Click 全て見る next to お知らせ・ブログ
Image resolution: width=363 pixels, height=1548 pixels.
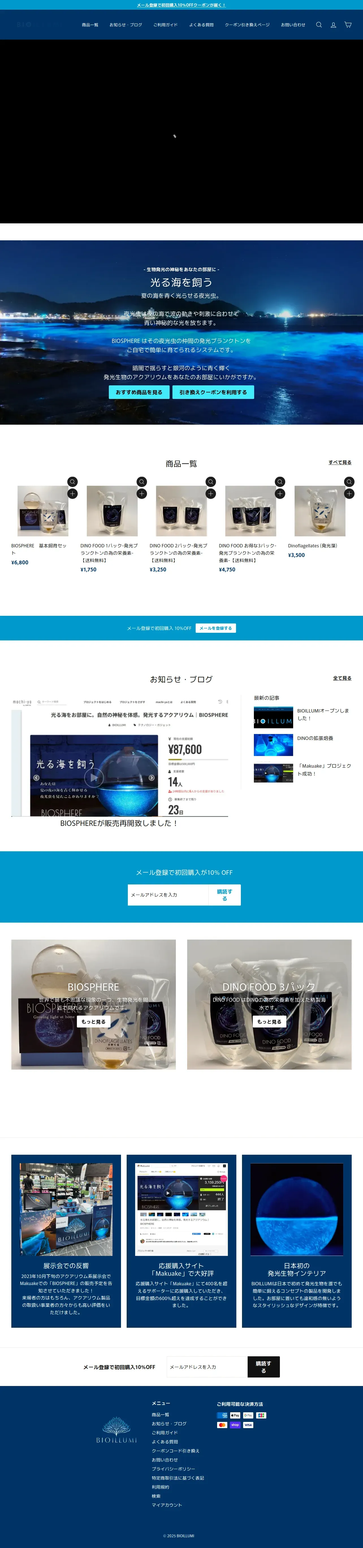[x=343, y=678]
